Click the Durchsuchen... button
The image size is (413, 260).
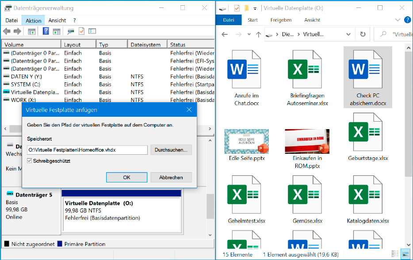[x=171, y=150]
